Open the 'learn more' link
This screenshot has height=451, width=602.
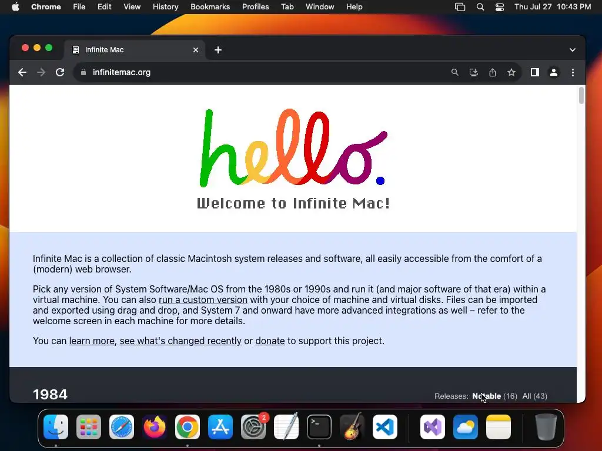coord(92,341)
